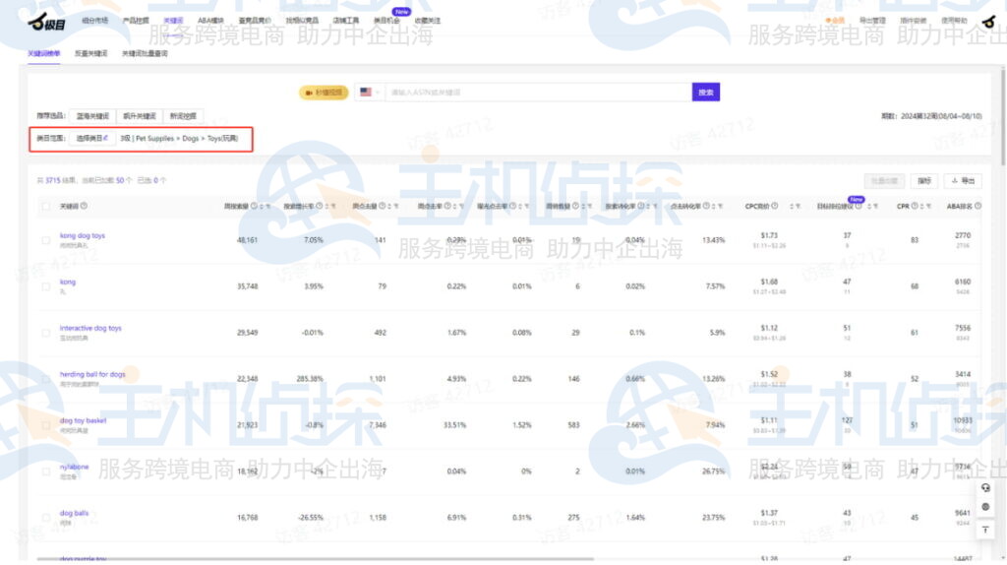Switch to the 关键词榜单 sub-tab
This screenshot has height=565, width=1007.
[43, 54]
